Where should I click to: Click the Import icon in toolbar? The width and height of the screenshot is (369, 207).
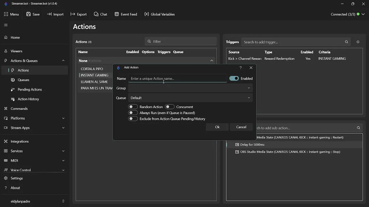click(x=49, y=14)
